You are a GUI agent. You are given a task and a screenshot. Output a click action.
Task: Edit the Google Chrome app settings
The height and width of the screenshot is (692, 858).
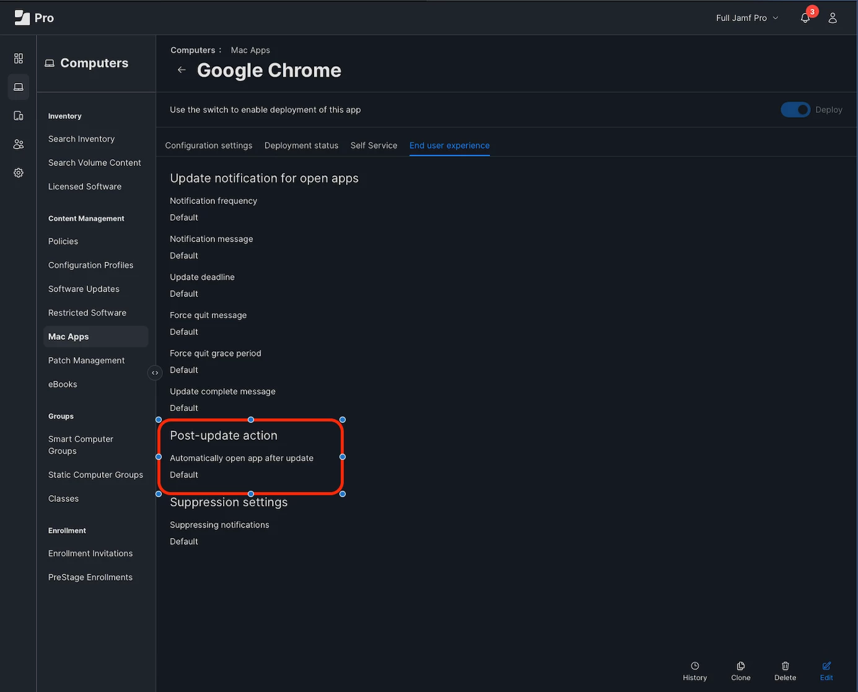click(826, 672)
